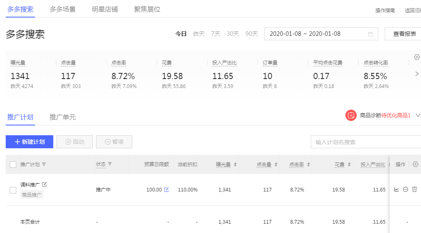Select 昨天 date range
Viewport: 421px width, 233px height.
click(199, 34)
